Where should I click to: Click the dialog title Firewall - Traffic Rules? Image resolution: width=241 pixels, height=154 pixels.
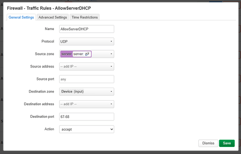coord(49,8)
